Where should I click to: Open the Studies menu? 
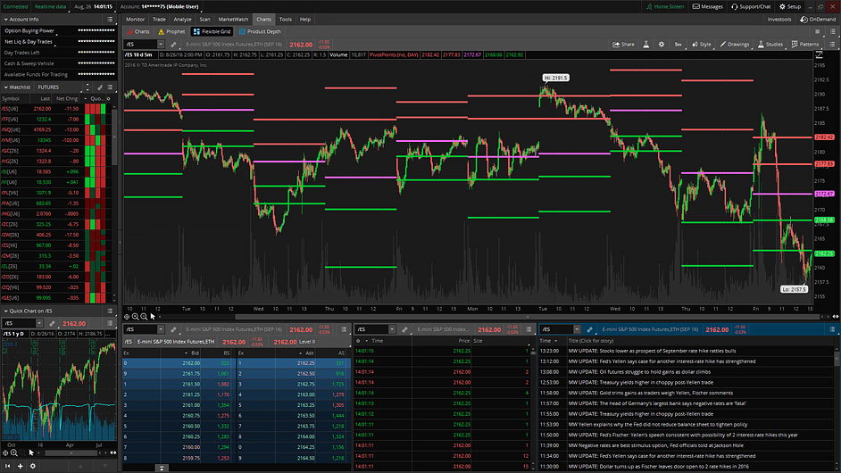click(770, 45)
